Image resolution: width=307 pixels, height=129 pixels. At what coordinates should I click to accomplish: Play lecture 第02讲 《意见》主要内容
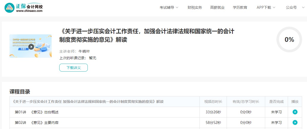(295, 123)
